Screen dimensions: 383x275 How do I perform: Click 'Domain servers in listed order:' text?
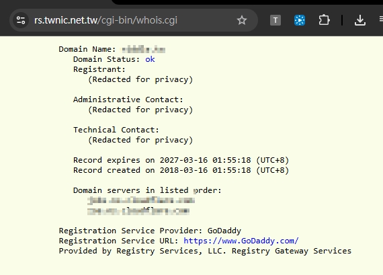click(147, 190)
